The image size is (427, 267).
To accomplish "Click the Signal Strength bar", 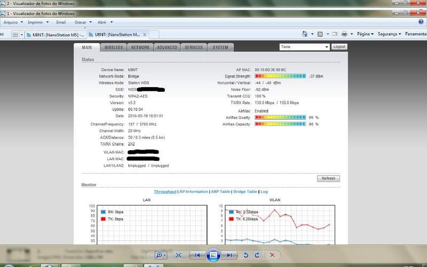I will pos(280,76).
